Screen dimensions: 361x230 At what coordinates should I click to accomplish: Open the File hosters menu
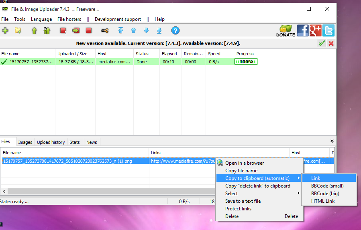(69, 19)
